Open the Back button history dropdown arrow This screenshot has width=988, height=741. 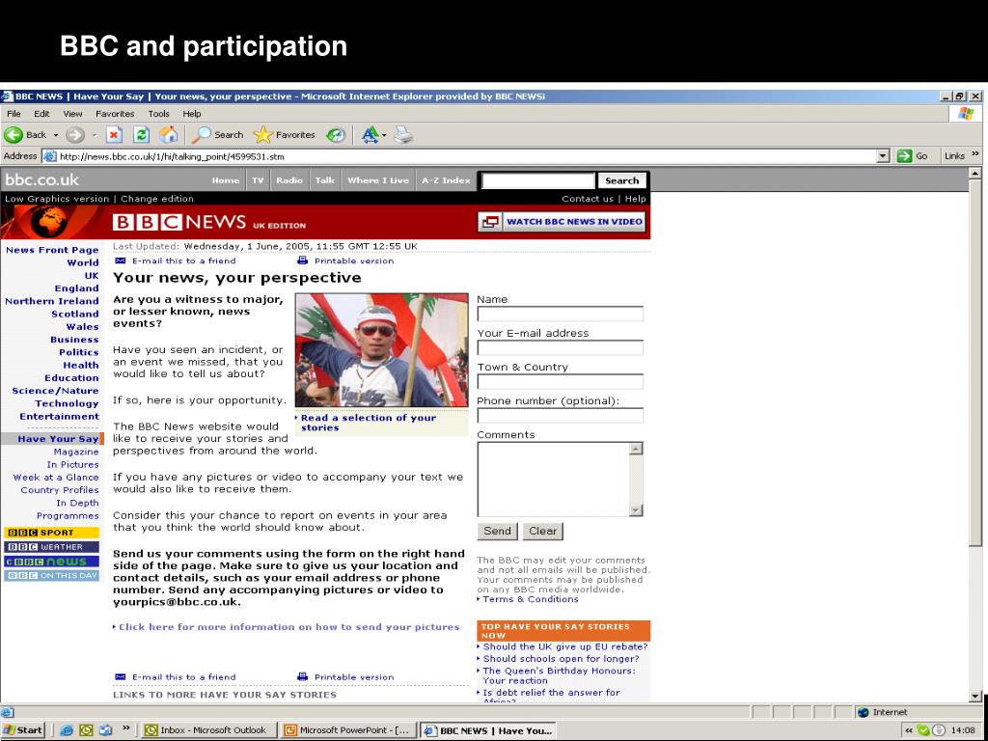point(55,135)
